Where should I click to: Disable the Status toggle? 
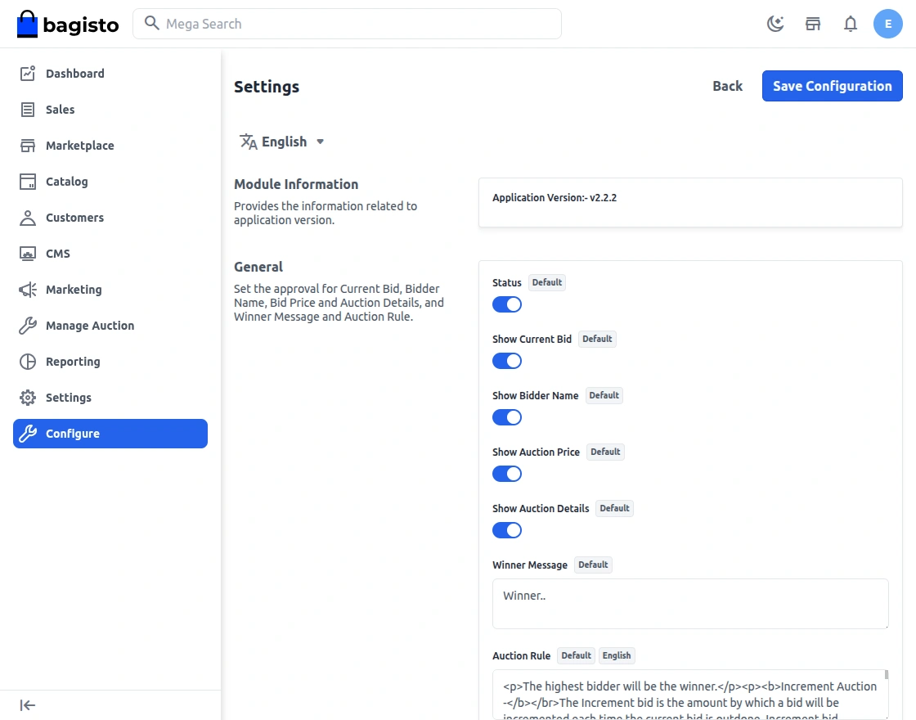coord(507,304)
